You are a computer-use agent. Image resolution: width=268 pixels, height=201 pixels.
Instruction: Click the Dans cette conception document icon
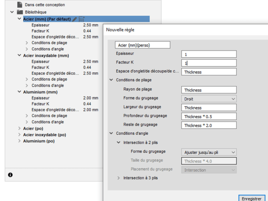tap(20, 4)
